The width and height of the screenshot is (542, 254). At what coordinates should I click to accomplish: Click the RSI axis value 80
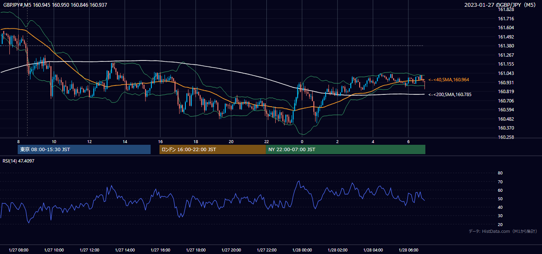pyautogui.click(x=500, y=173)
